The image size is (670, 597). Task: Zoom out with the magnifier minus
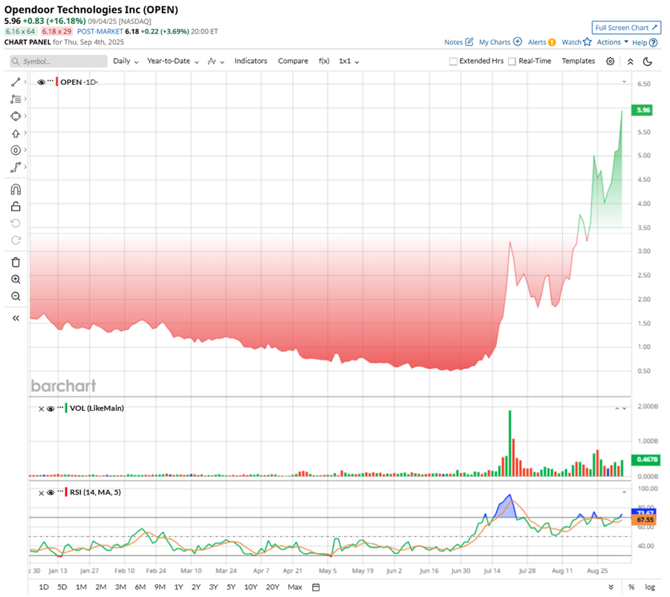[x=16, y=296]
